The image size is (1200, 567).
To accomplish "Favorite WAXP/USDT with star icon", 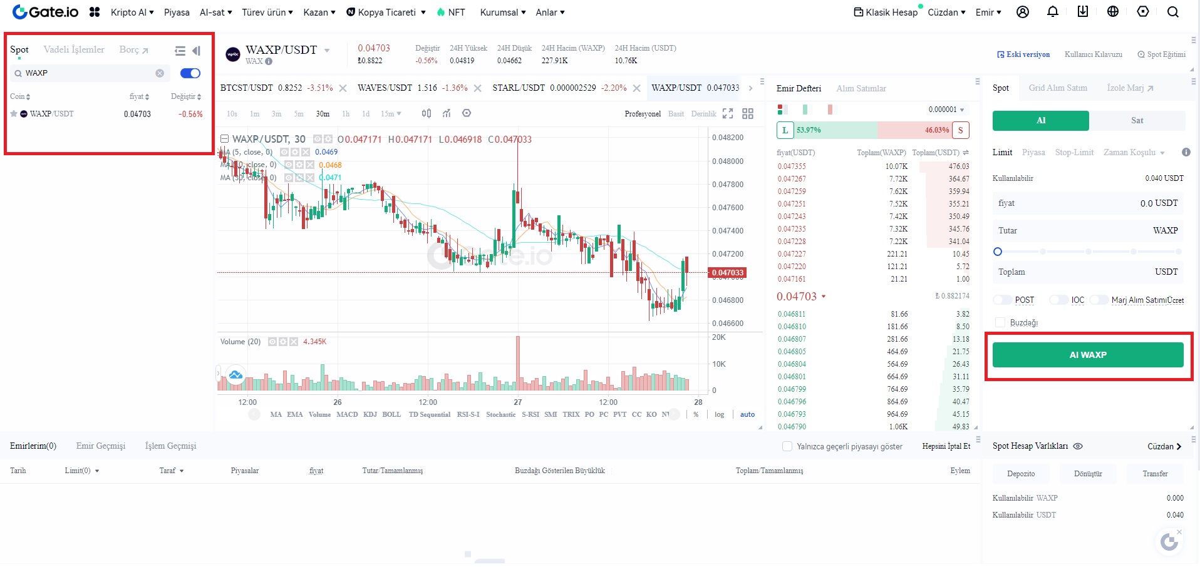I will pyautogui.click(x=14, y=114).
